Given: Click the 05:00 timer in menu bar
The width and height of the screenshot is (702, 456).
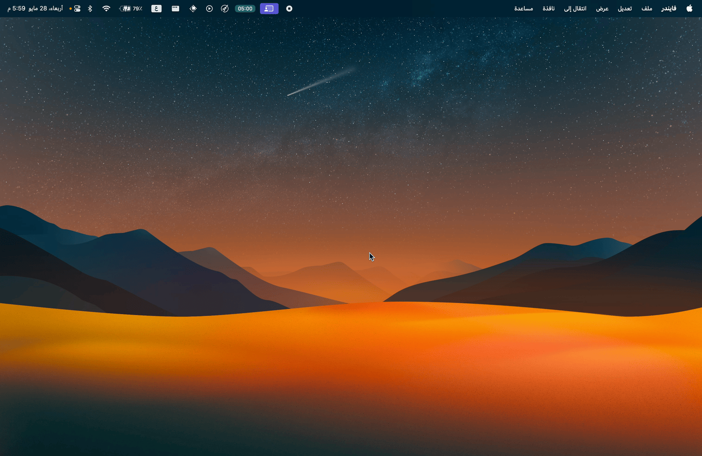Looking at the screenshot, I should [x=245, y=8].
